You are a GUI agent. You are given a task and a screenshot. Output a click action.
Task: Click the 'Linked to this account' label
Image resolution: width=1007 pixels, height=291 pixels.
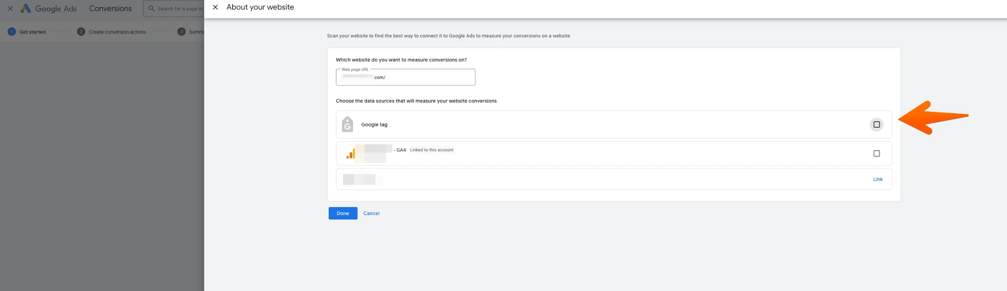pos(431,150)
